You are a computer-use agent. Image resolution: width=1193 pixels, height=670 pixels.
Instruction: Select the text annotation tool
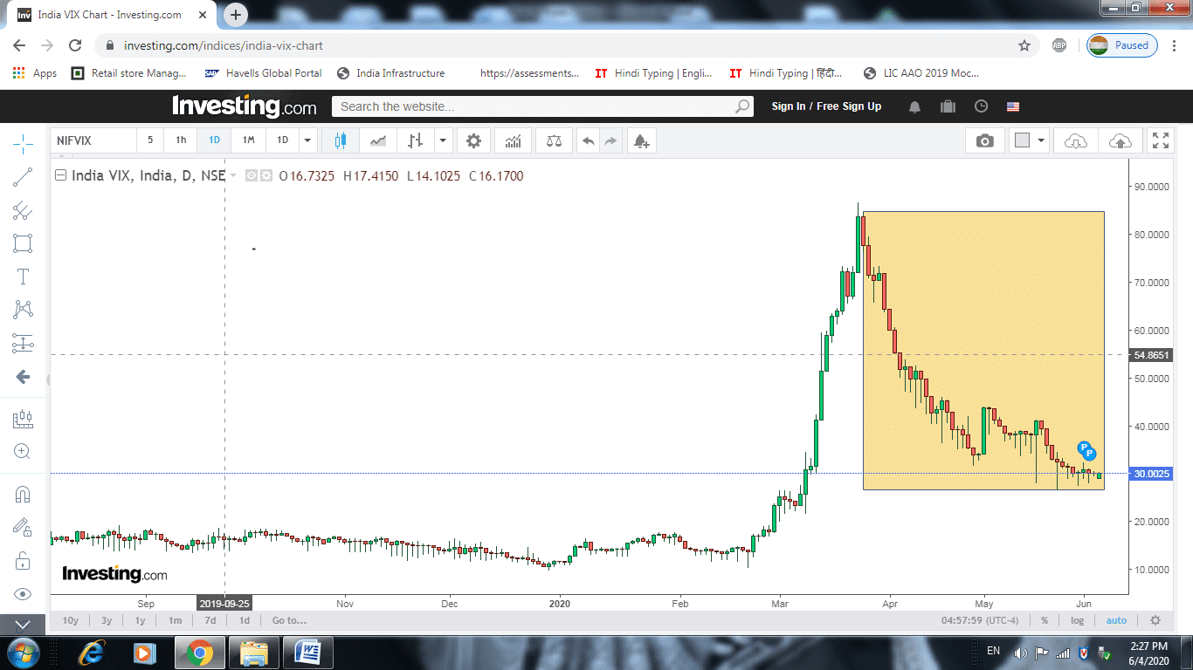[x=23, y=277]
